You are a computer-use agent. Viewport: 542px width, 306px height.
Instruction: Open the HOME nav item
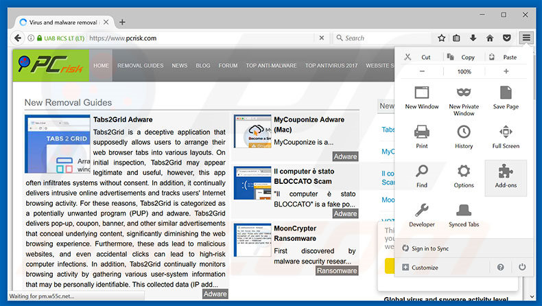pyautogui.click(x=101, y=65)
